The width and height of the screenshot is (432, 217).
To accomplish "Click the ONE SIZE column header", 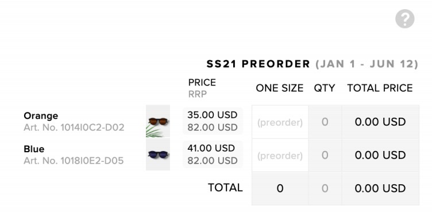I will click(x=280, y=88).
